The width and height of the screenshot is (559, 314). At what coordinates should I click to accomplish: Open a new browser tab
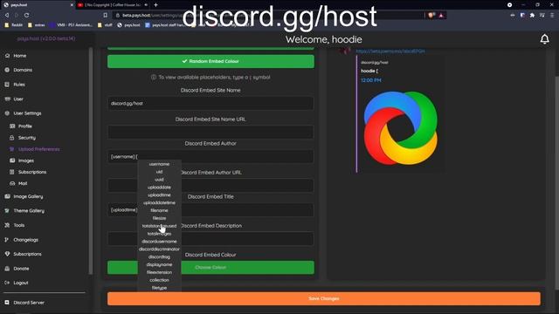click(x=155, y=5)
